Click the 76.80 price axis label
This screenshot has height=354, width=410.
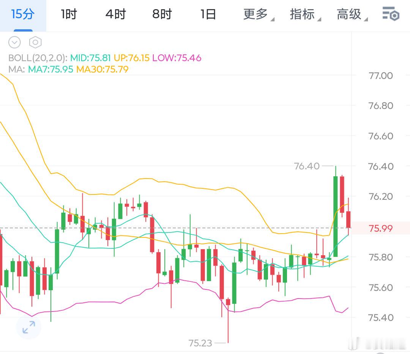pyautogui.click(x=381, y=106)
